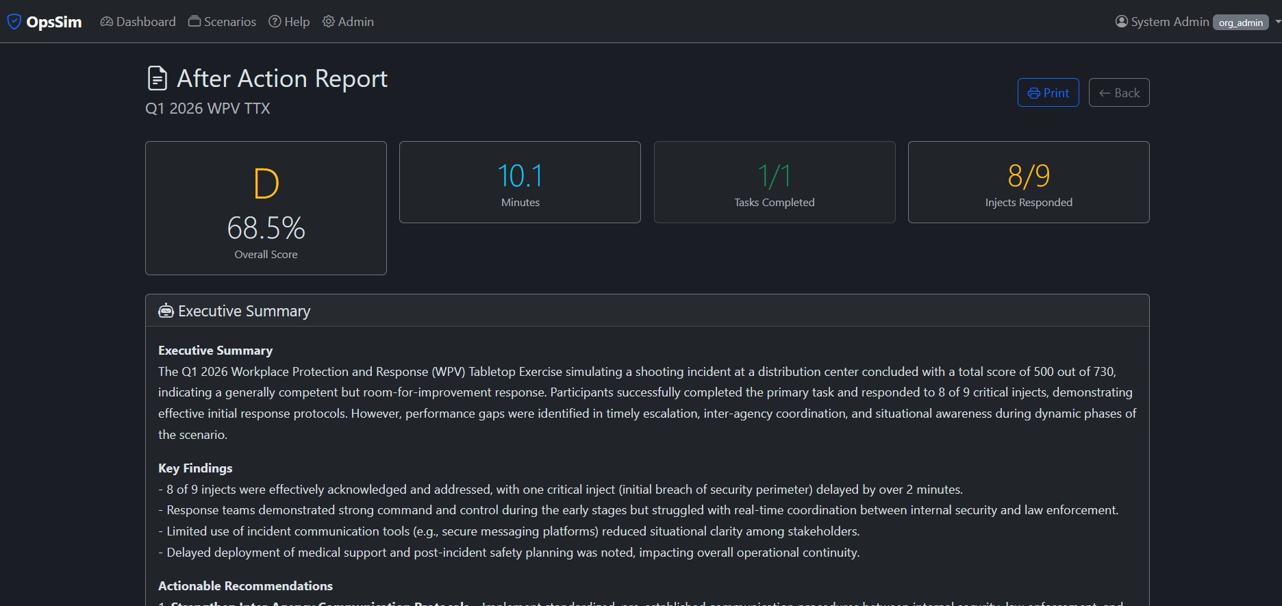
Task: Print the After Action Report
Action: pos(1048,92)
